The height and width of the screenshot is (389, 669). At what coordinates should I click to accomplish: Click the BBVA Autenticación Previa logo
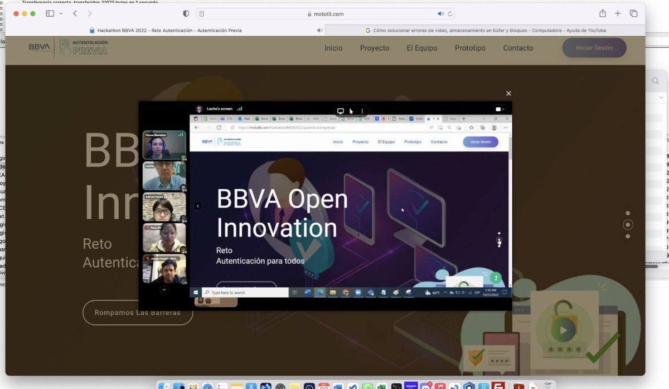[68, 48]
